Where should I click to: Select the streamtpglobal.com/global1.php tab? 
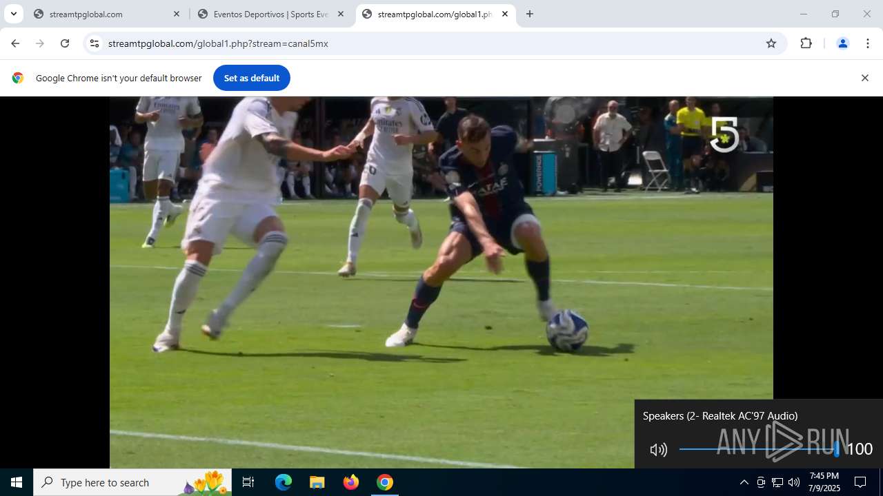coord(436,14)
